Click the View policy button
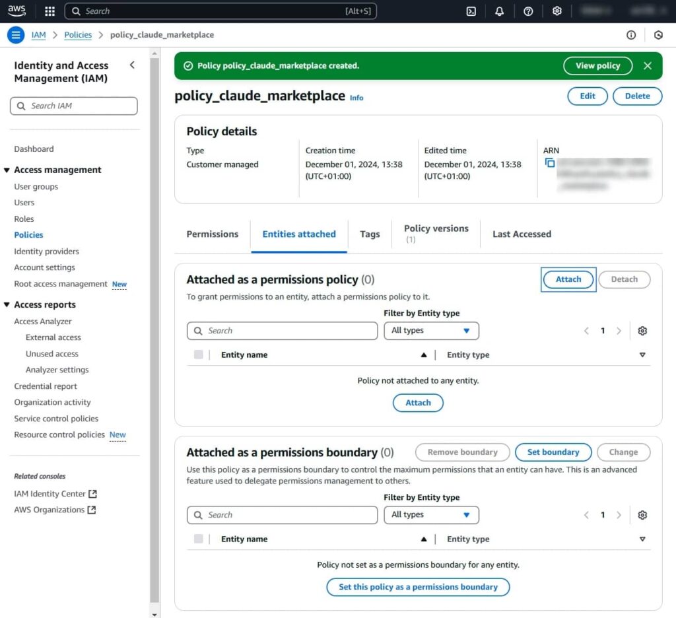The width and height of the screenshot is (676, 618). click(x=597, y=66)
